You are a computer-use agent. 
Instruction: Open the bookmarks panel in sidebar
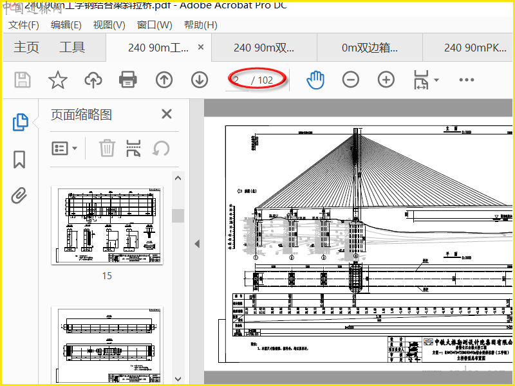(x=19, y=160)
